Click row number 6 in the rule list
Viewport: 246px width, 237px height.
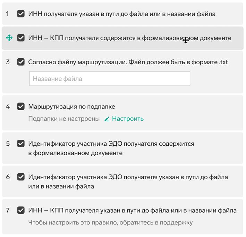(x=8, y=177)
